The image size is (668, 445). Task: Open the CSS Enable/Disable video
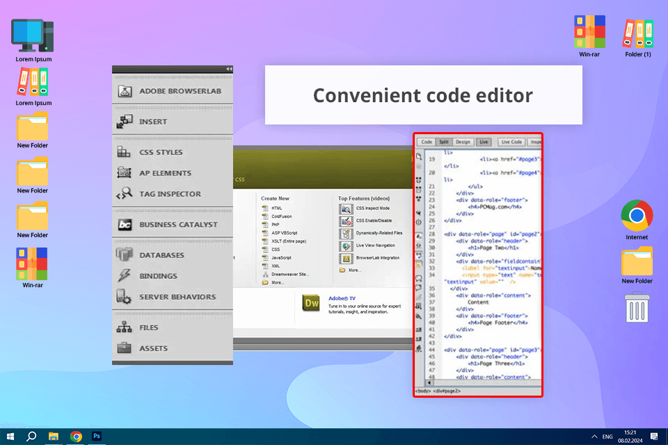[x=365, y=220]
